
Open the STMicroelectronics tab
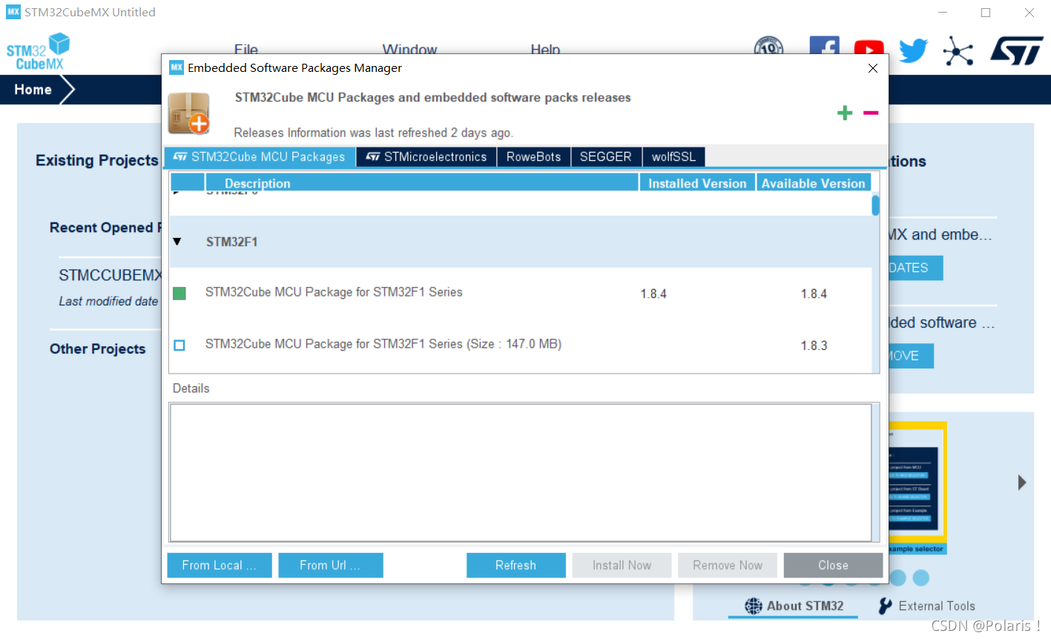426,157
